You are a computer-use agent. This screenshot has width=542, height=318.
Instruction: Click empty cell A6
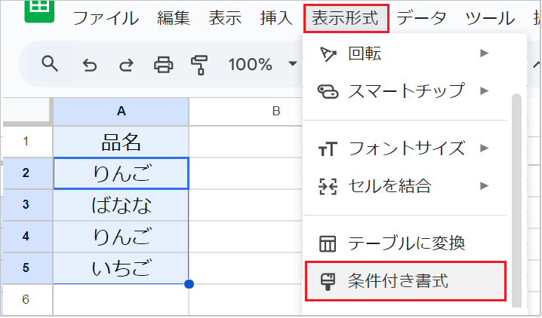pyautogui.click(x=121, y=299)
